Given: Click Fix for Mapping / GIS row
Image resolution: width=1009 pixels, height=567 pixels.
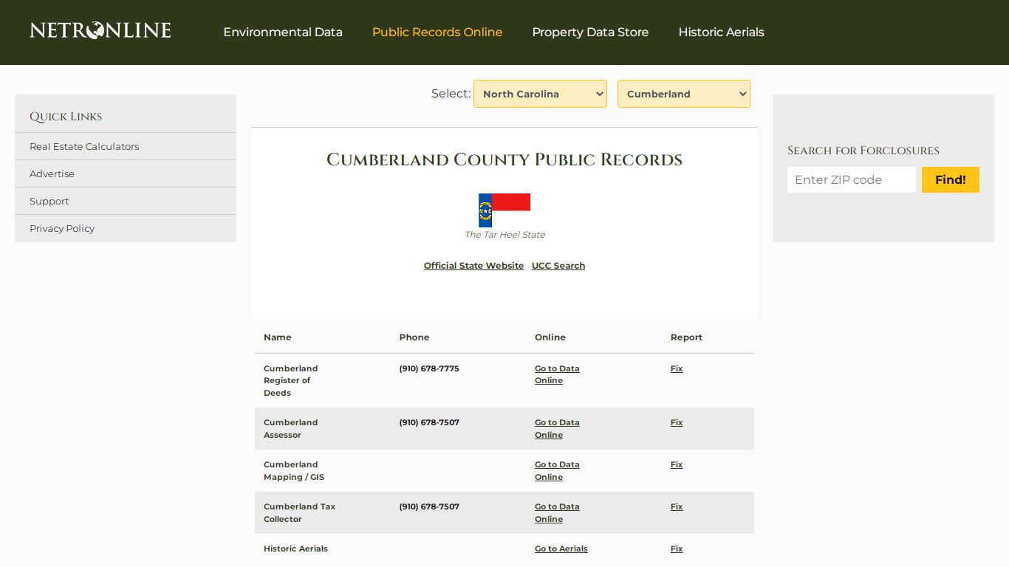Looking at the screenshot, I should (677, 464).
